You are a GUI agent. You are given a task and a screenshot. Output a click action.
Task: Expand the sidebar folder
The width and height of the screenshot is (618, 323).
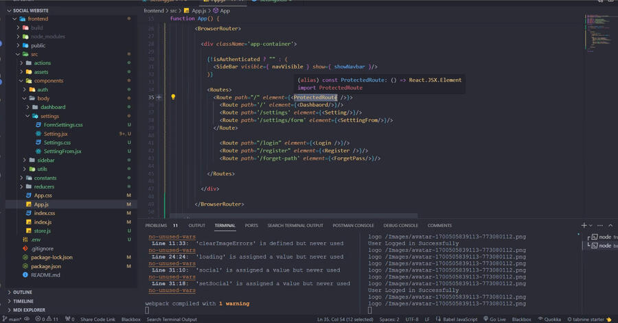click(45, 160)
